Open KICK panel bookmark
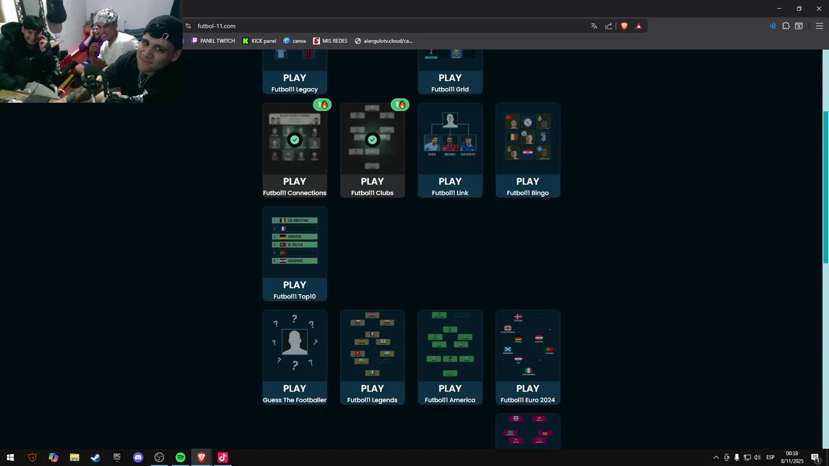This screenshot has width=829, height=466. [x=259, y=41]
